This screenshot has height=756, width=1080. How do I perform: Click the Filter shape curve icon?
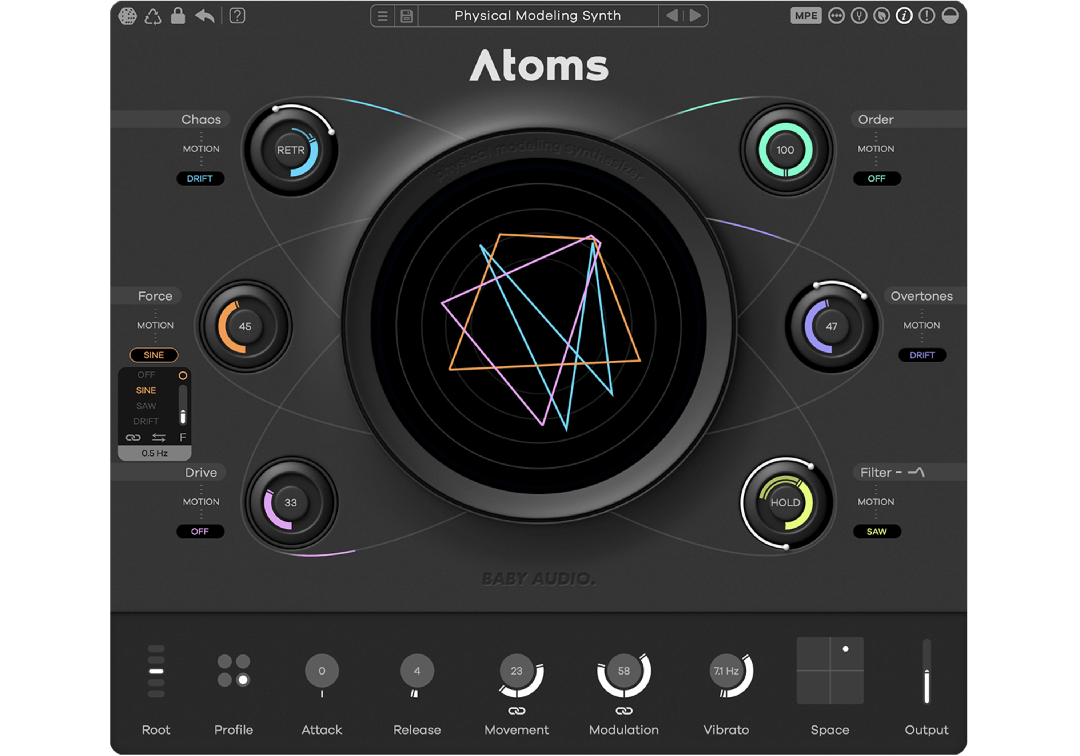[916, 472]
